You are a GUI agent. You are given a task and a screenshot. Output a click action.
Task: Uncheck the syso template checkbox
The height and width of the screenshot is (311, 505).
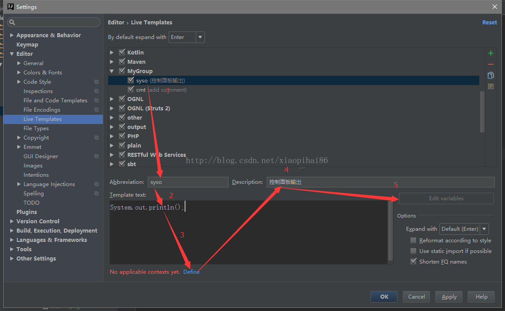click(x=131, y=80)
